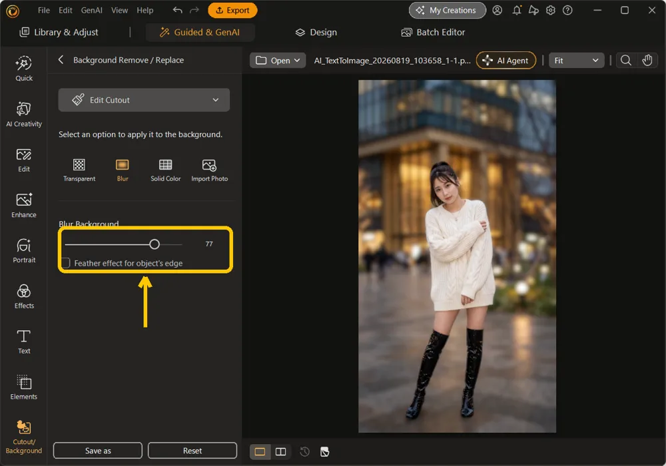Open the Enhance sidebar section
Viewport: 666px width, 466px height.
click(x=24, y=206)
